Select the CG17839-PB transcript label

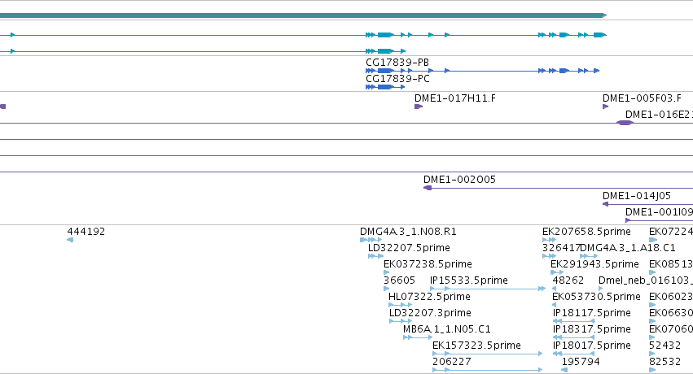[397, 63]
